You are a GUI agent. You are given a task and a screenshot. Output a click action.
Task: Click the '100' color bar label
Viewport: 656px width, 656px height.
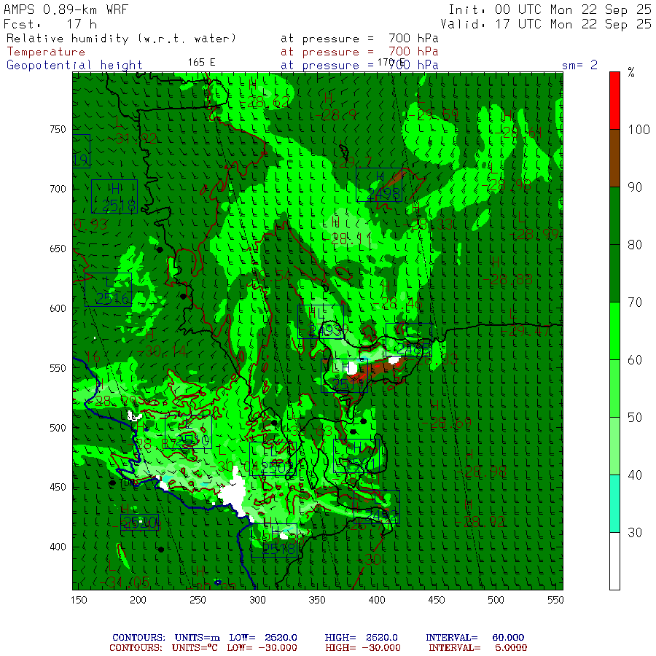pyautogui.click(x=639, y=130)
